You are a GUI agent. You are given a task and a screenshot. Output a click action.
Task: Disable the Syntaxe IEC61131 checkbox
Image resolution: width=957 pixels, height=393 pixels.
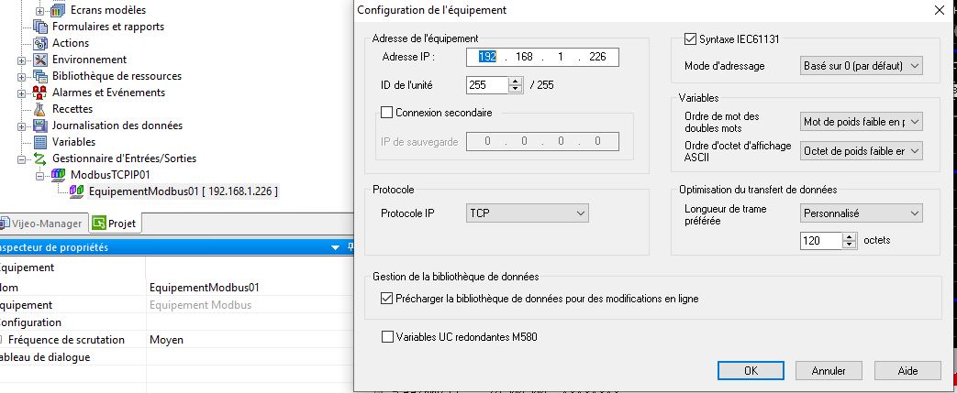pyautogui.click(x=692, y=39)
